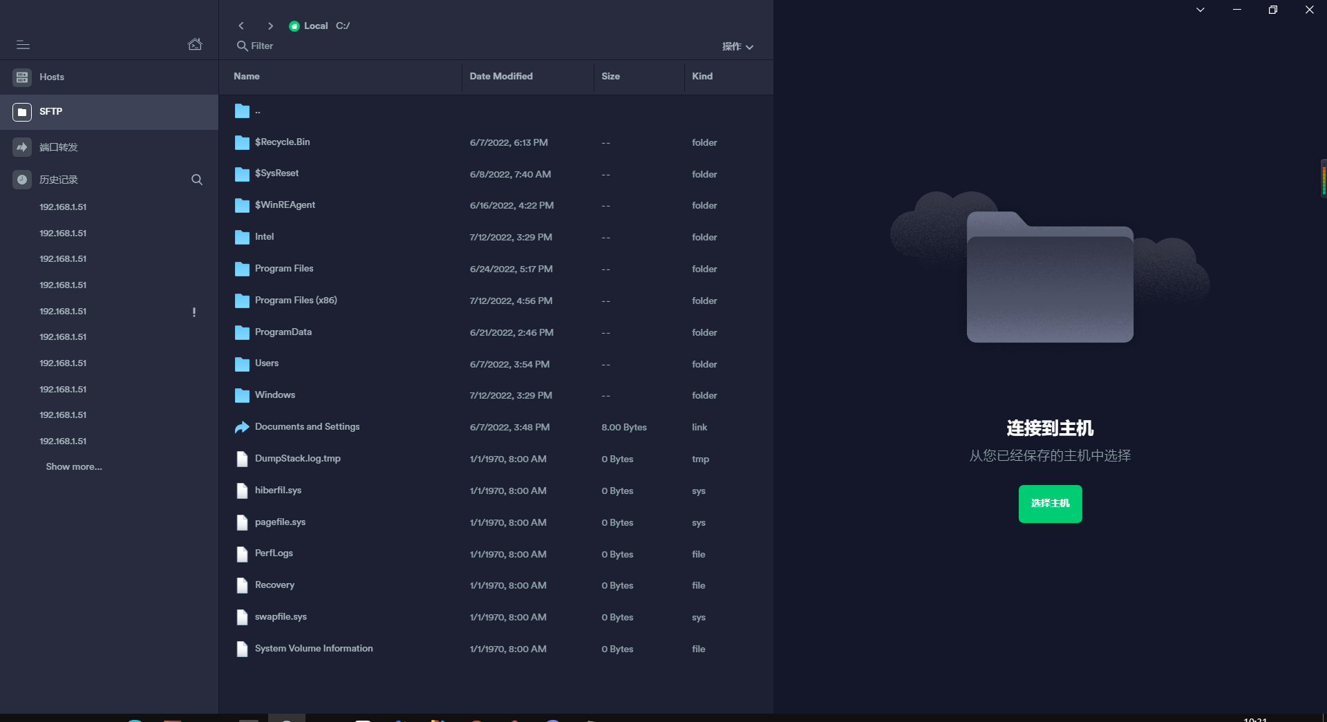Click Show more... under history
Screen dimensions: 1327x722
pyautogui.click(x=74, y=467)
